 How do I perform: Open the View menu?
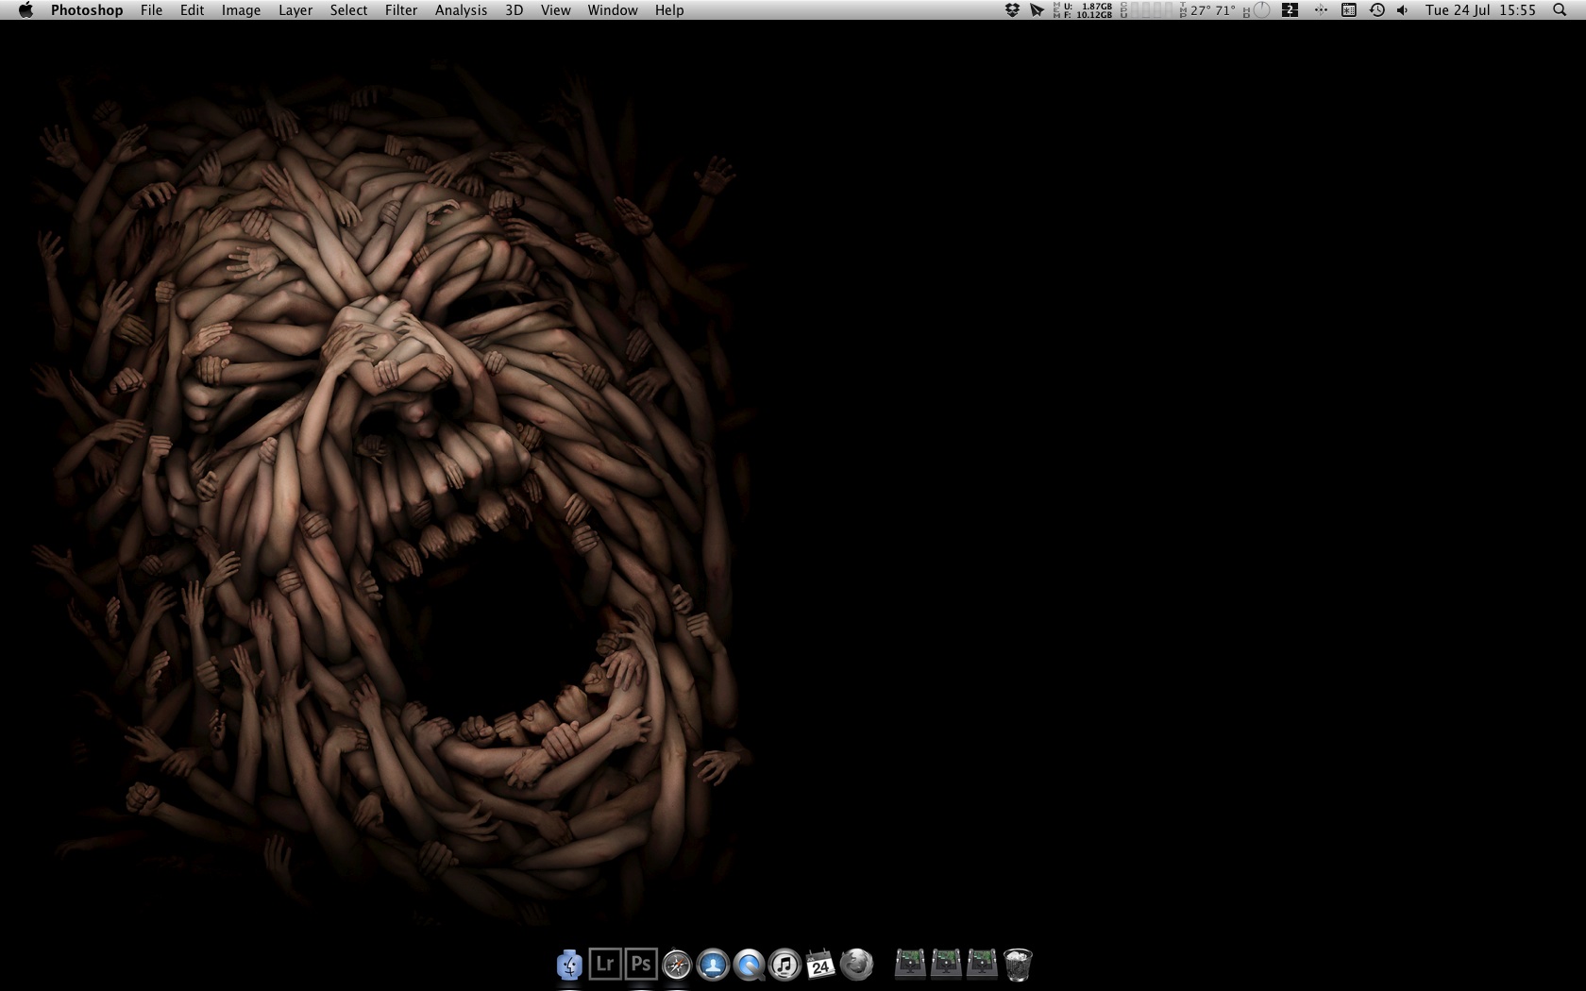coord(555,10)
